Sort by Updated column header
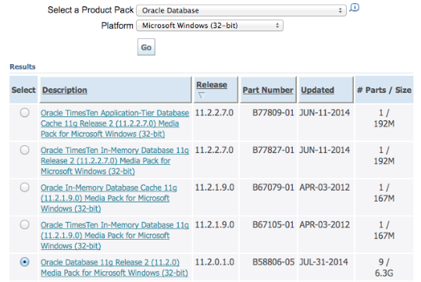Image resolution: width=421 pixels, height=282 pixels. (317, 90)
